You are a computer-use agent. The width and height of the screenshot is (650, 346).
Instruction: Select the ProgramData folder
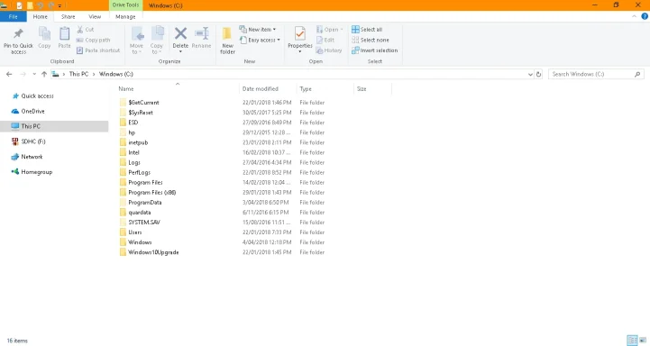click(144, 202)
